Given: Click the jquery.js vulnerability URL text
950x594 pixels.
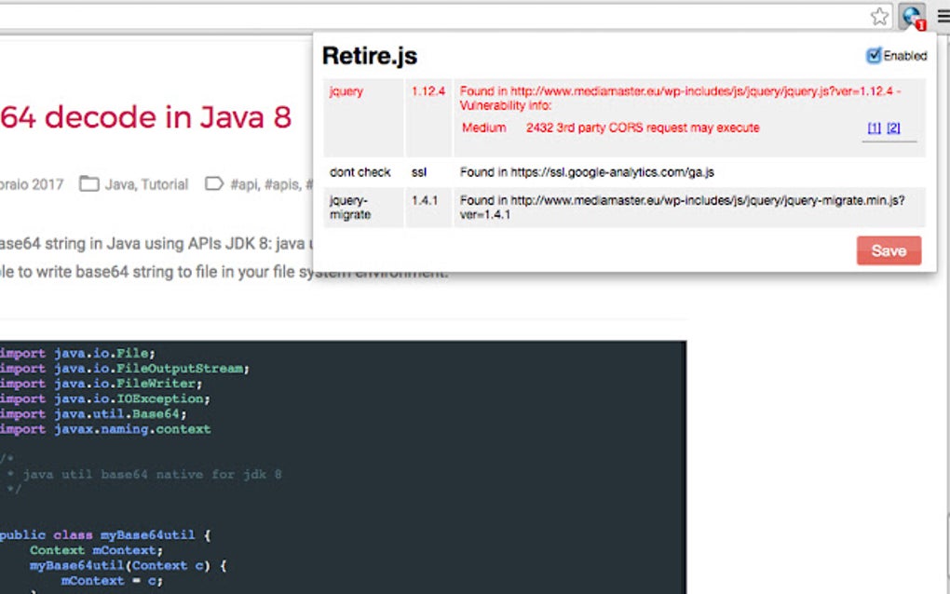Looking at the screenshot, I should coord(652,91).
